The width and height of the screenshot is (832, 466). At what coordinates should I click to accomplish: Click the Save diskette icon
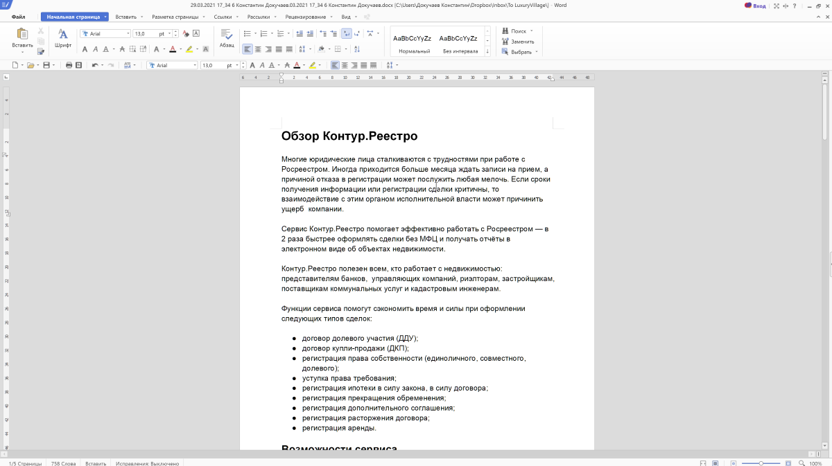pos(46,65)
